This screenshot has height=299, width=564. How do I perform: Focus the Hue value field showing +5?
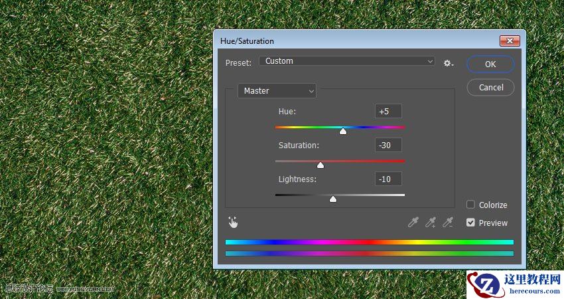tap(388, 111)
